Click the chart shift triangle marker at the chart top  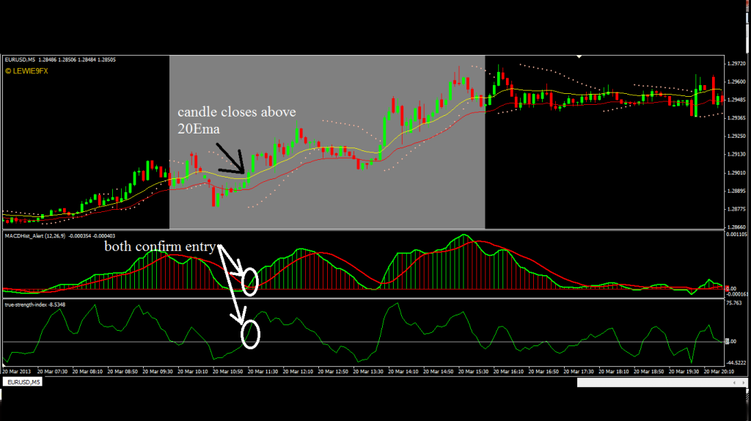point(579,56)
